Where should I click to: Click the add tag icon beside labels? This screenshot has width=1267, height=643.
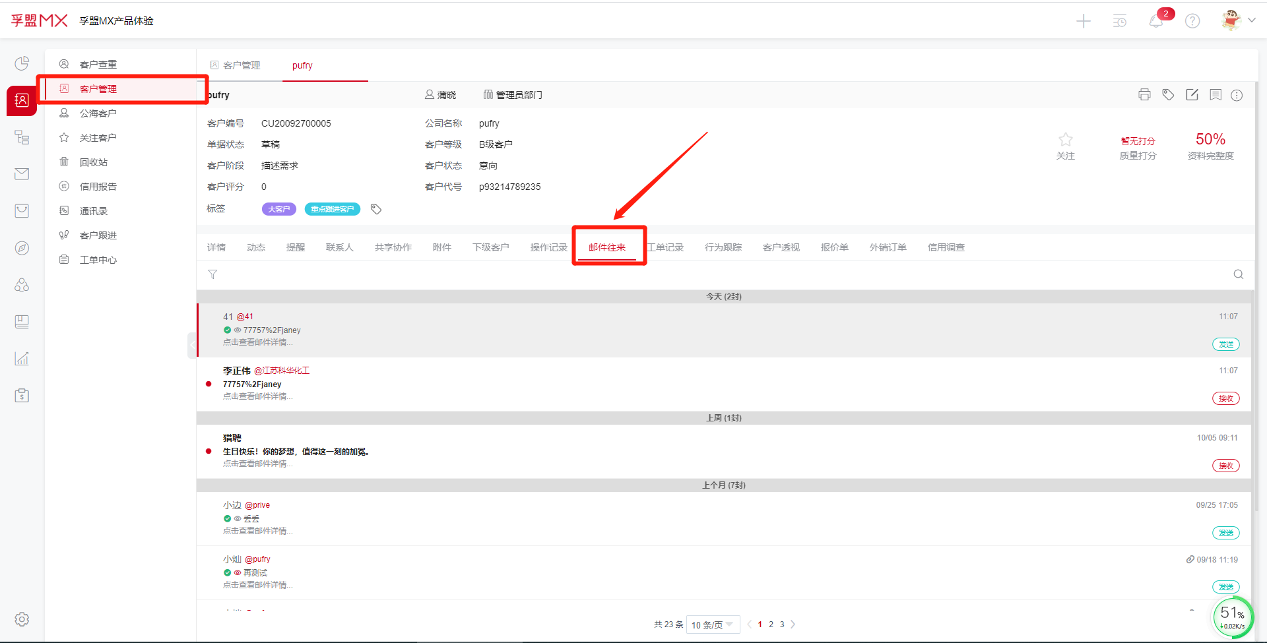[x=376, y=209]
